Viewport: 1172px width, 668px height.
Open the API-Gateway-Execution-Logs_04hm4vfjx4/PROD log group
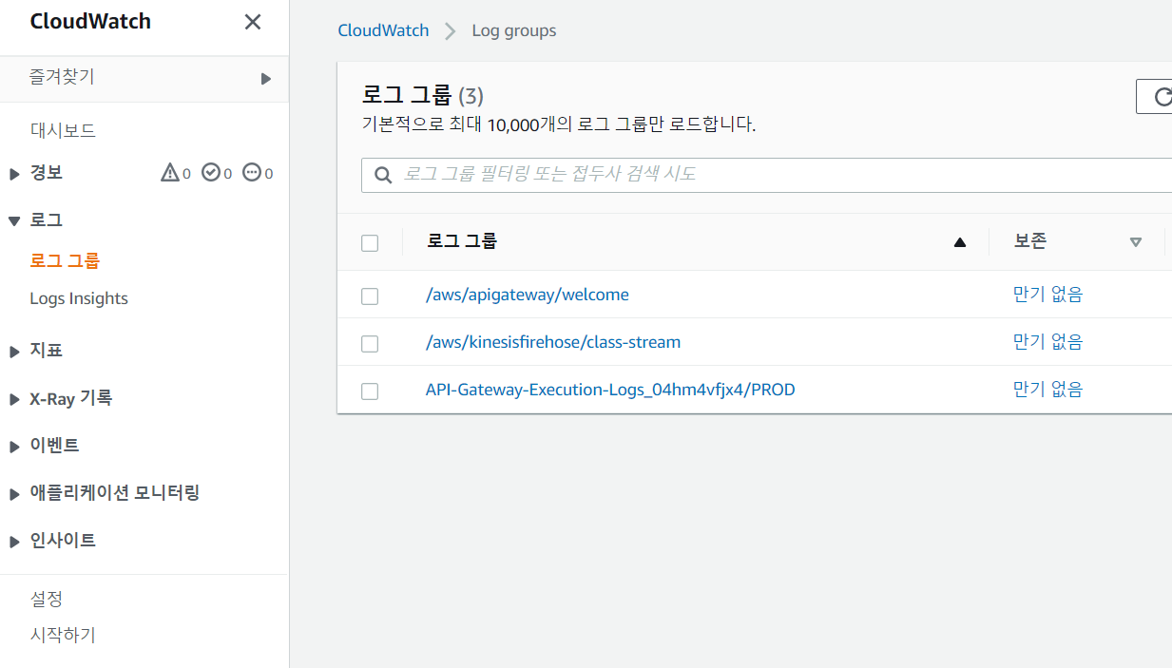[x=610, y=390]
